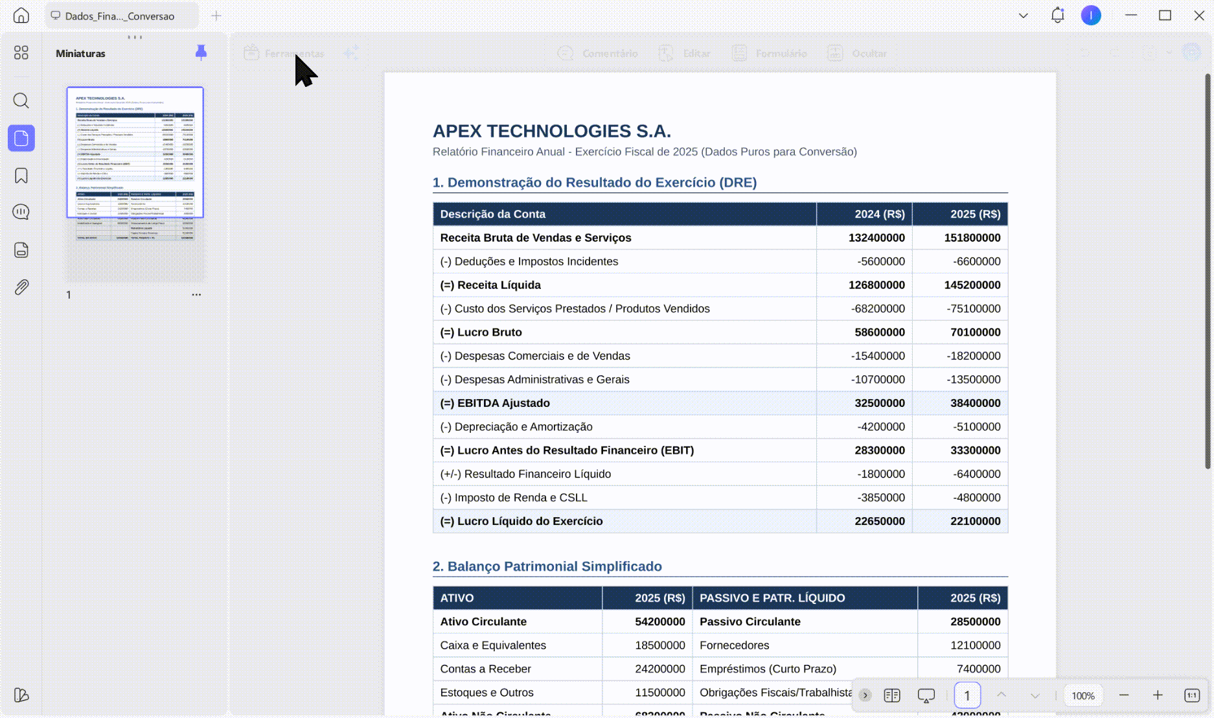Viewport: 1214px width, 718px height.
Task: Click the Contas a Receber label
Action: tap(485, 669)
